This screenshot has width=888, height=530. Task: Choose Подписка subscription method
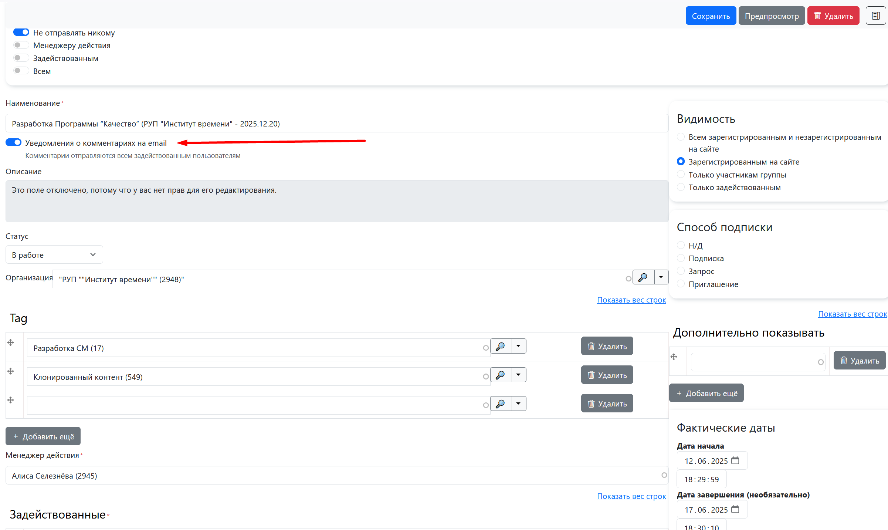pos(681,258)
